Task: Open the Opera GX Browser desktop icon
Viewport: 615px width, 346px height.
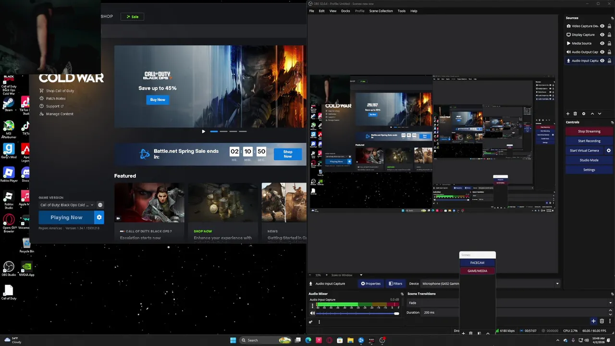Action: 8,223
